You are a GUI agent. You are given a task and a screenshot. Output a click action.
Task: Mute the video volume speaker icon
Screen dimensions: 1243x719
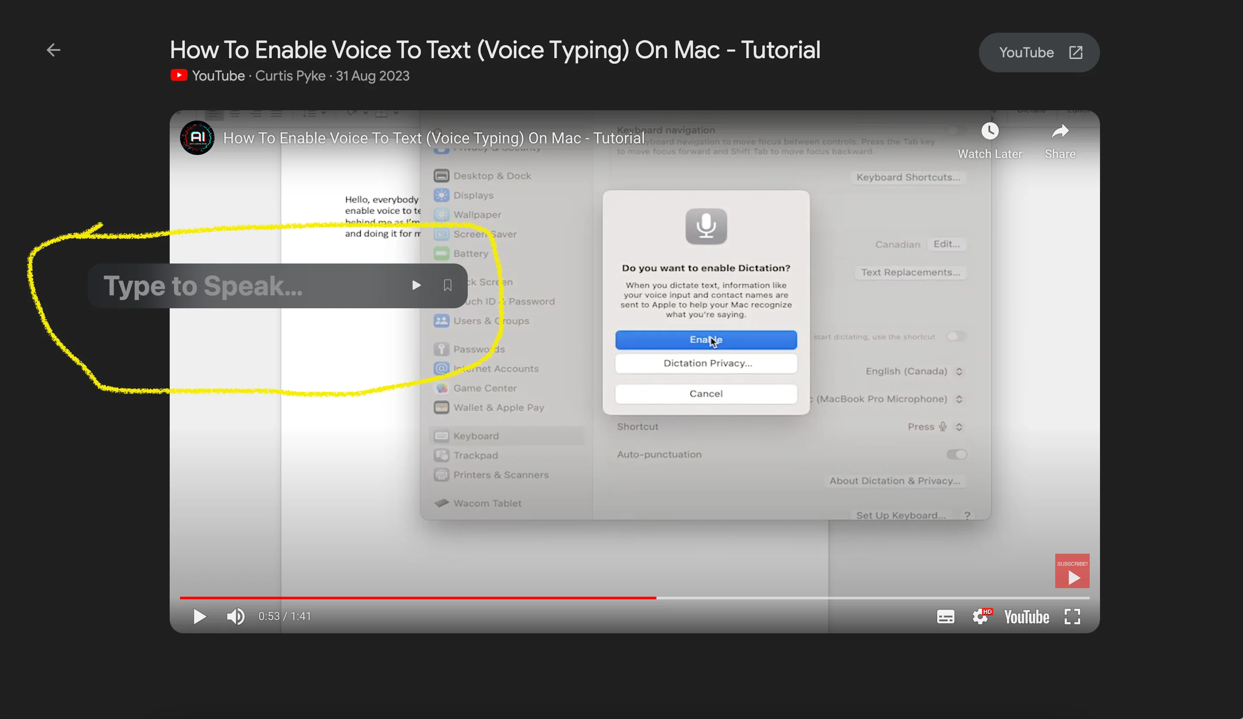tap(235, 617)
